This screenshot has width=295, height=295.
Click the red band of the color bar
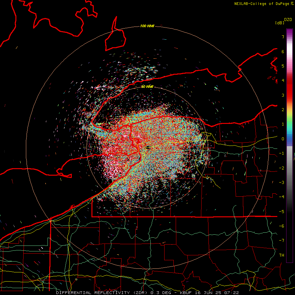pyautogui.click(x=289, y=91)
